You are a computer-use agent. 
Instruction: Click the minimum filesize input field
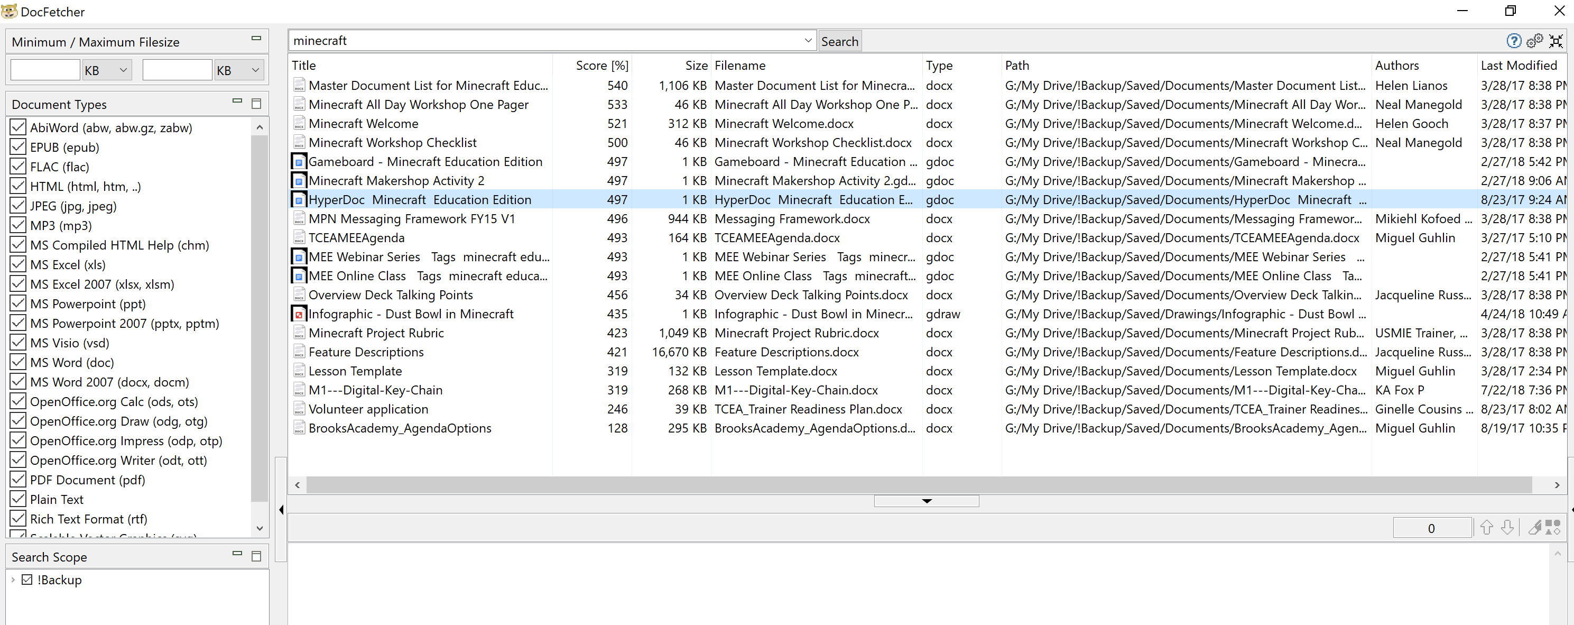tap(45, 70)
